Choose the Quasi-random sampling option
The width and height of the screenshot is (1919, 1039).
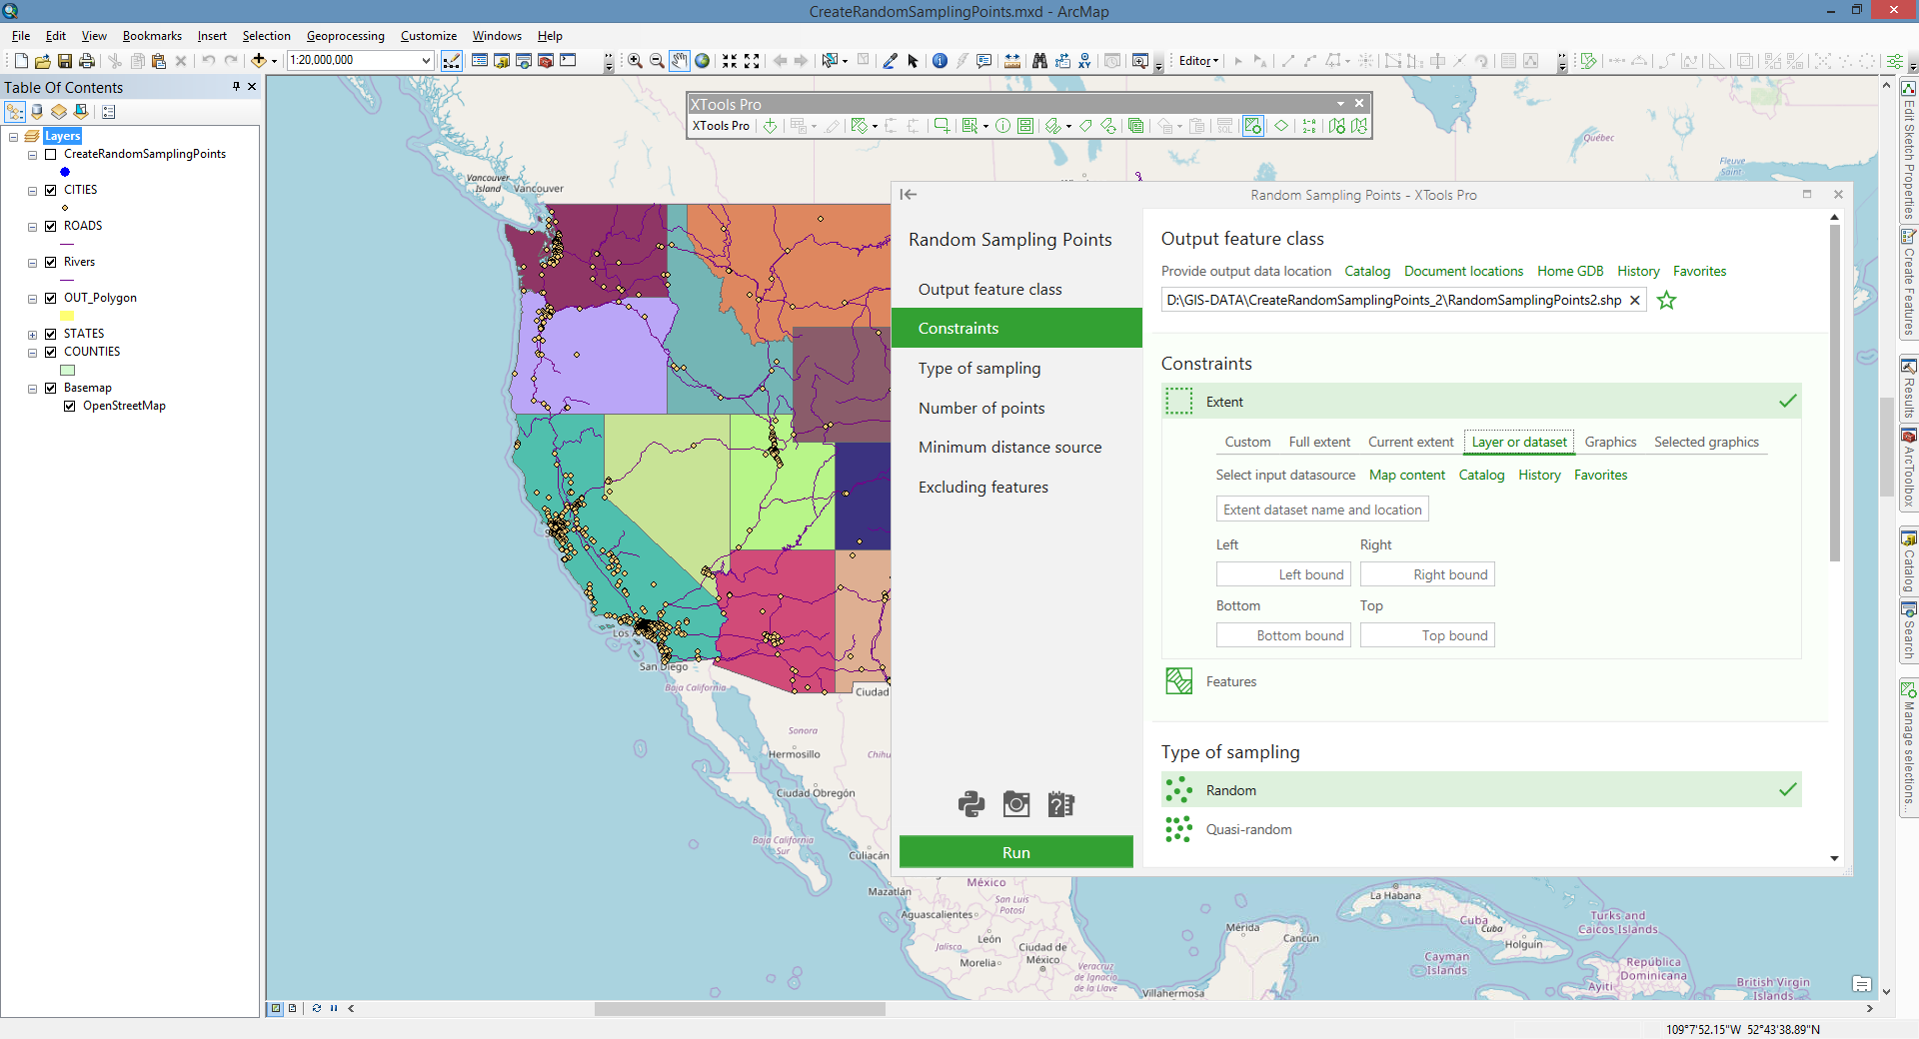click(1481, 829)
